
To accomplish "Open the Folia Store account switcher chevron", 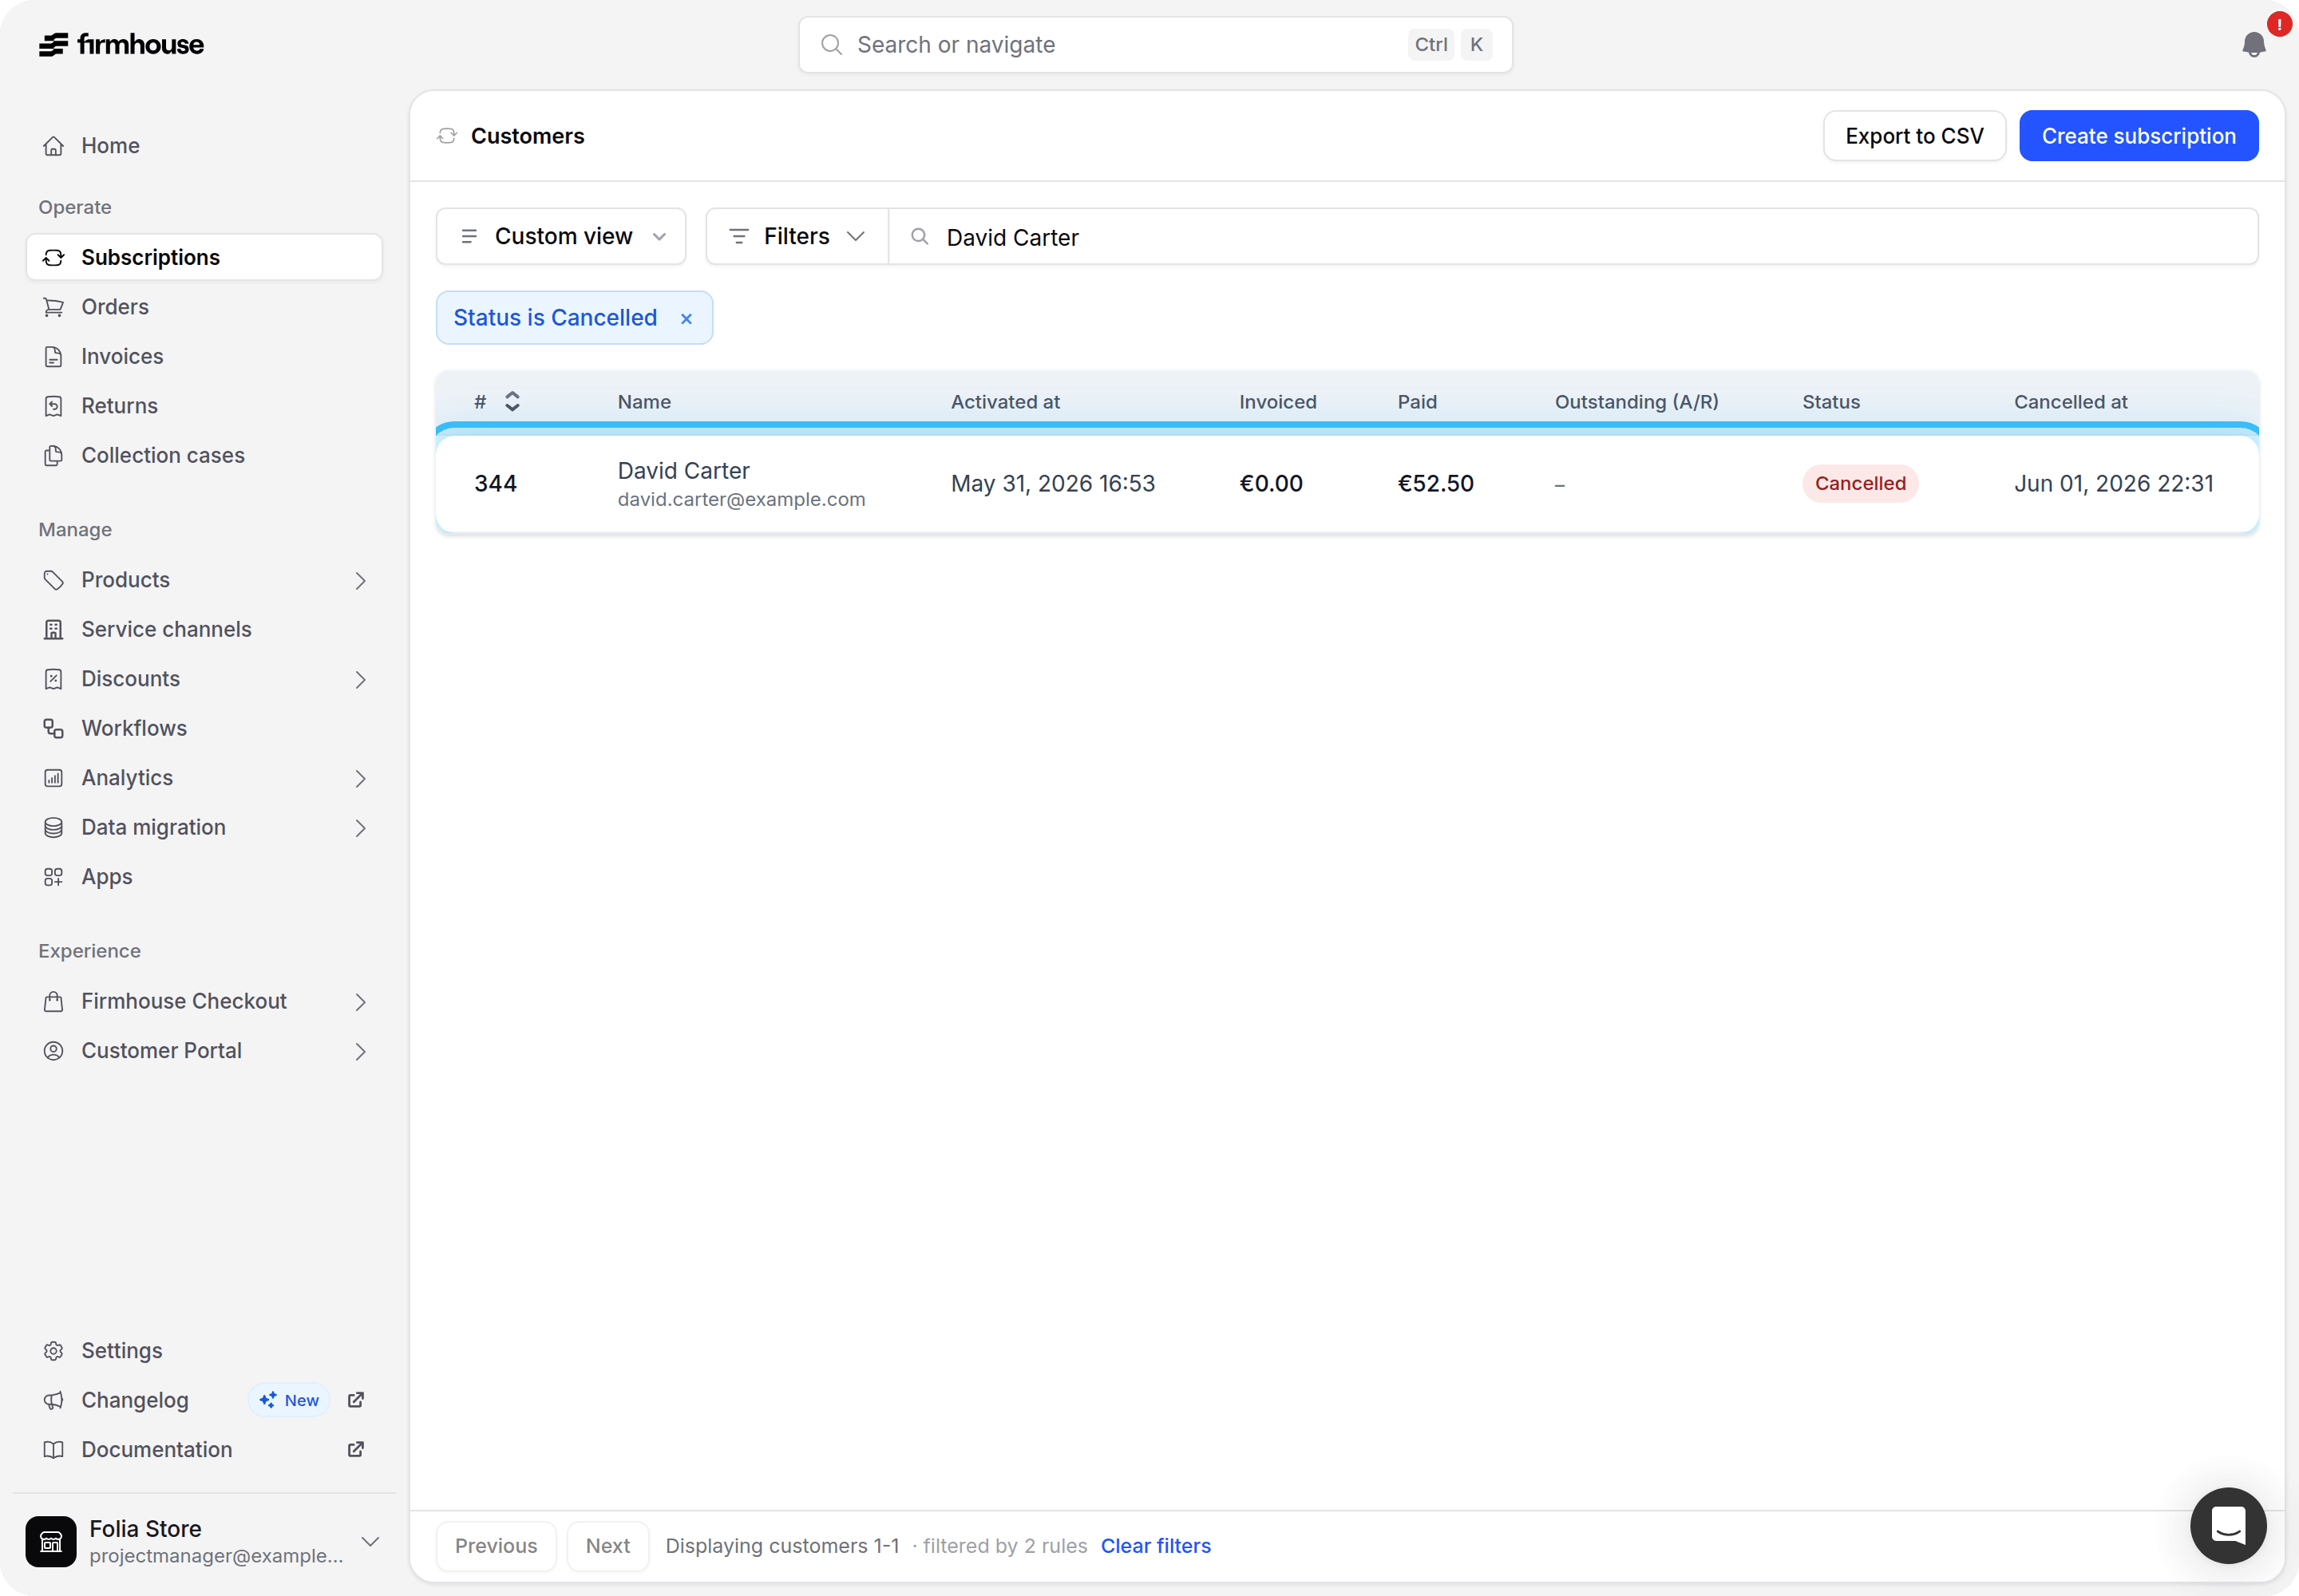I will [x=370, y=1541].
